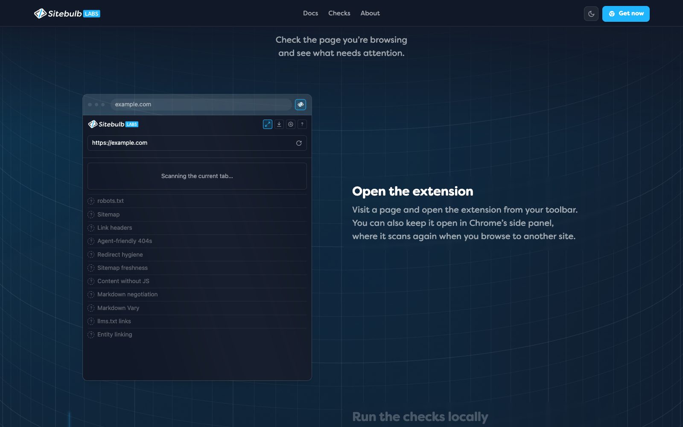The height and width of the screenshot is (427, 683).
Task: Click the status icon beside robots.txt
Action: pyautogui.click(x=91, y=201)
